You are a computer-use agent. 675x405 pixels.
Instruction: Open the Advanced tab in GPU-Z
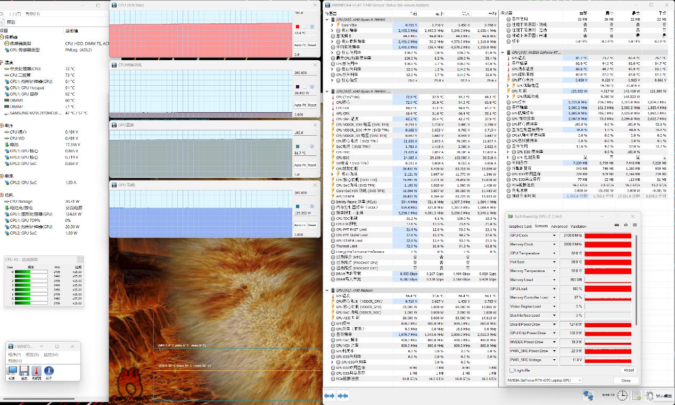click(558, 226)
